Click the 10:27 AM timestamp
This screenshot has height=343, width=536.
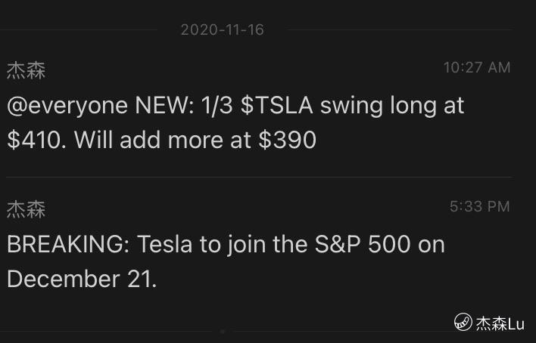coord(477,68)
